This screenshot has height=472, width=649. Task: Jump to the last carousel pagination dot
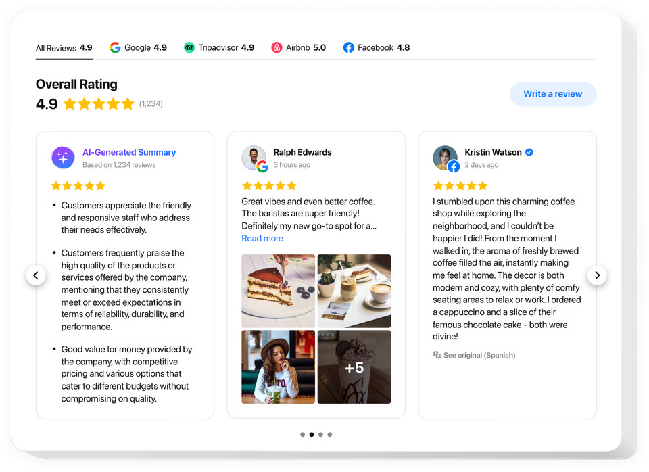[x=330, y=435]
